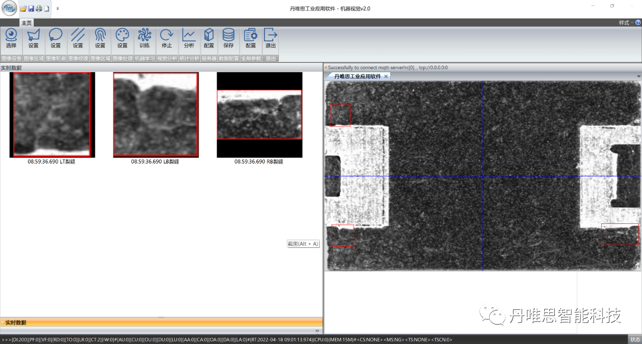Select the RB裂缝 crack thumbnail image
The width and height of the screenshot is (642, 344).
[259, 115]
